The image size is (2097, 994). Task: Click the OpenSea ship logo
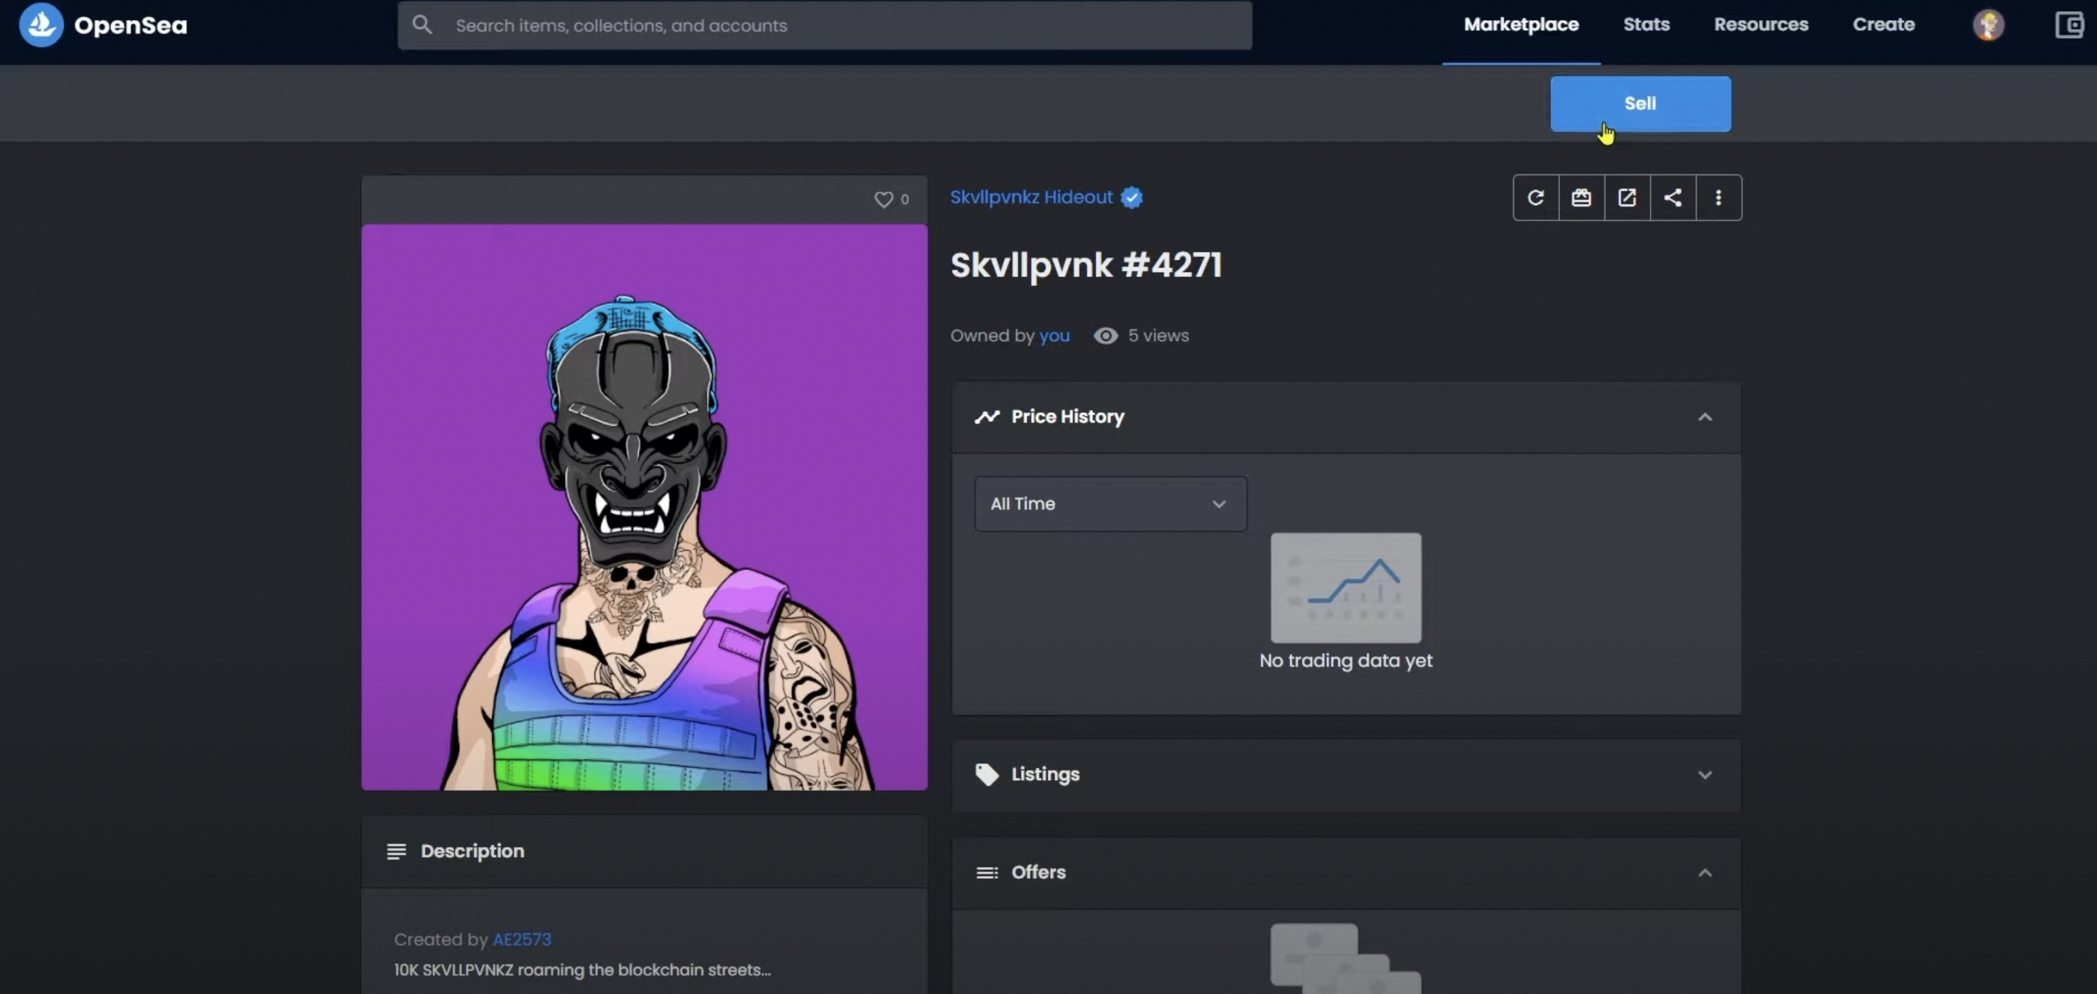41,25
